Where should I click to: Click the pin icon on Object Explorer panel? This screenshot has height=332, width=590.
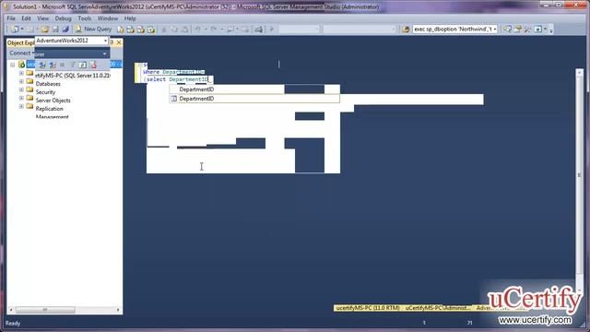point(112,42)
